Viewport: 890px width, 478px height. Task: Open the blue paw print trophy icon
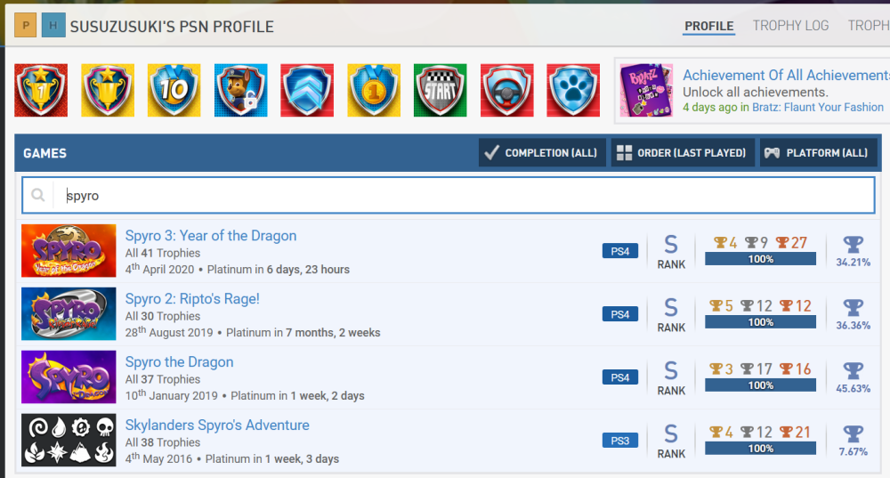tap(573, 90)
